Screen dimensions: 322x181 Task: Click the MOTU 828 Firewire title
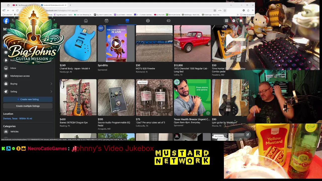point(145,69)
